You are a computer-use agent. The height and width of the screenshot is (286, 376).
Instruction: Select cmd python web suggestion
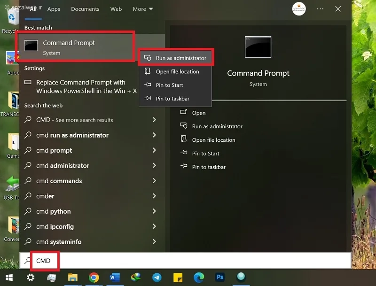tap(54, 211)
